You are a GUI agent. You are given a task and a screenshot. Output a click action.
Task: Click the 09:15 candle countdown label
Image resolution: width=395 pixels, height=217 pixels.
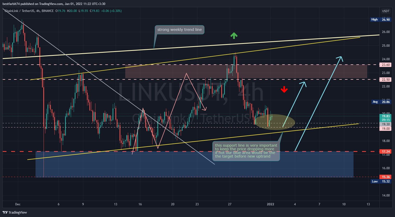386,120
